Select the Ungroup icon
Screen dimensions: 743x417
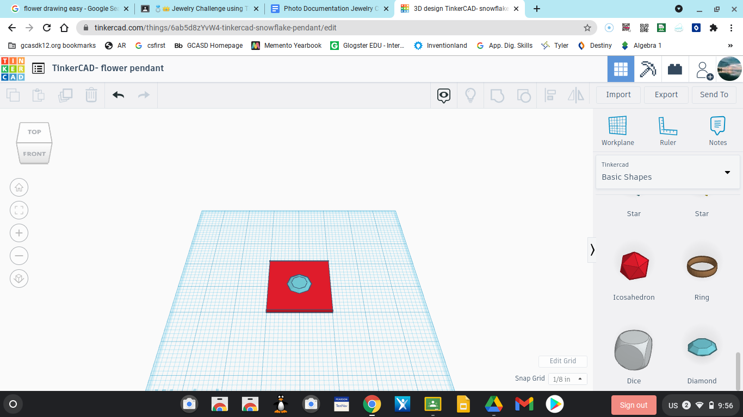click(524, 95)
